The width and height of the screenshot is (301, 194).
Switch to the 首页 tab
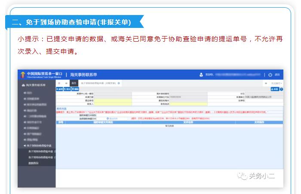(74, 83)
